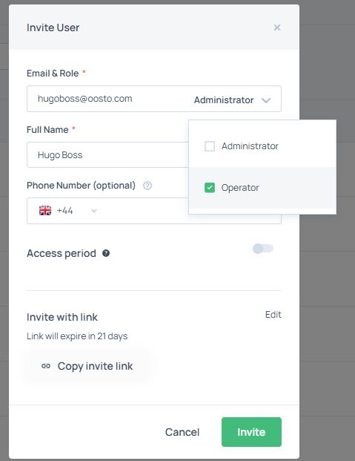Click the Full Name field with Hugo Boss

pyautogui.click(x=107, y=155)
